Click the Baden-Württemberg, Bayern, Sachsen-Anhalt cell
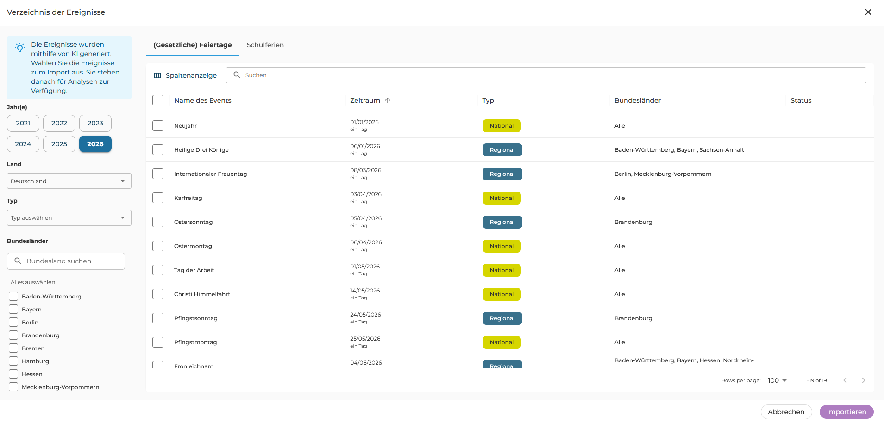Viewport: 884px width, 422px height. point(679,150)
